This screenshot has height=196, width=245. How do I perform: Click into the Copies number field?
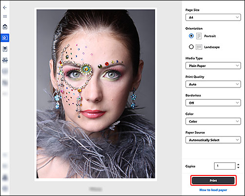tap(225, 166)
